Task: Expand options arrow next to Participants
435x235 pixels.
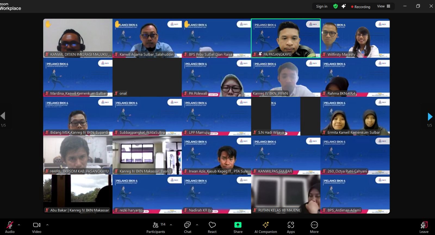Action: (171, 225)
